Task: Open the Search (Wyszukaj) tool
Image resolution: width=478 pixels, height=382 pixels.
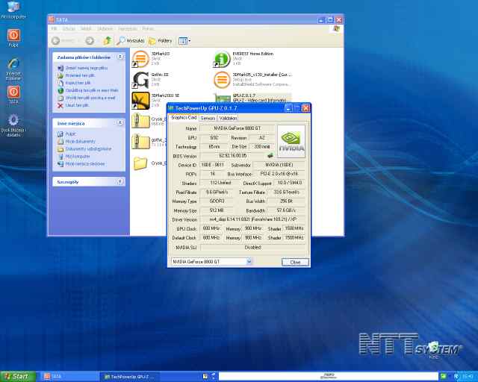Action: 131,41
